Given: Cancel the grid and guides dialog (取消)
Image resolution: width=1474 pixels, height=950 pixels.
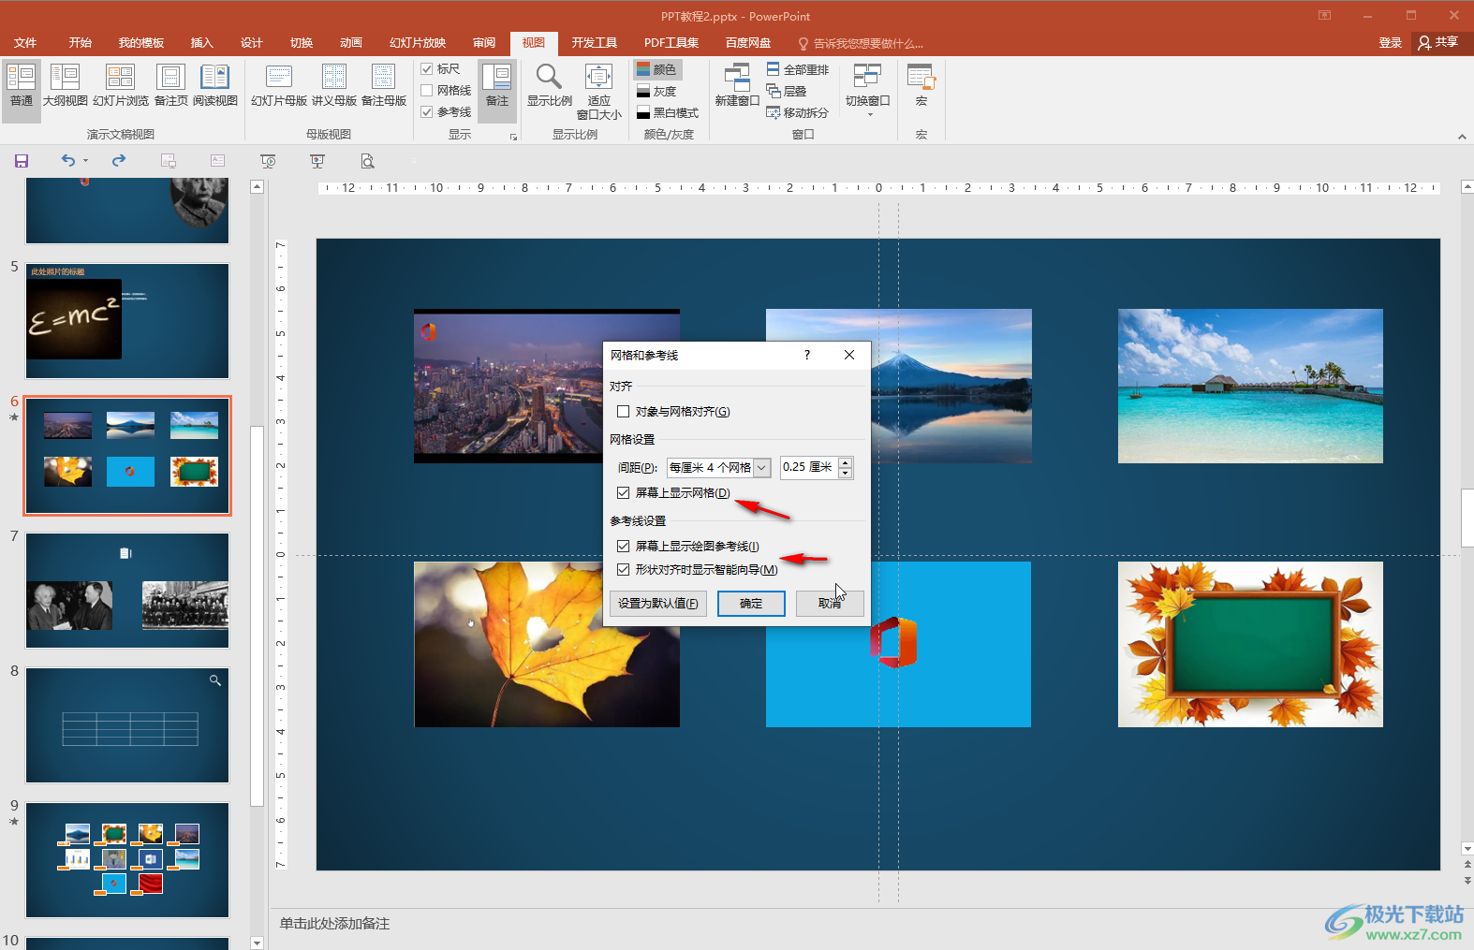Looking at the screenshot, I should click(830, 604).
